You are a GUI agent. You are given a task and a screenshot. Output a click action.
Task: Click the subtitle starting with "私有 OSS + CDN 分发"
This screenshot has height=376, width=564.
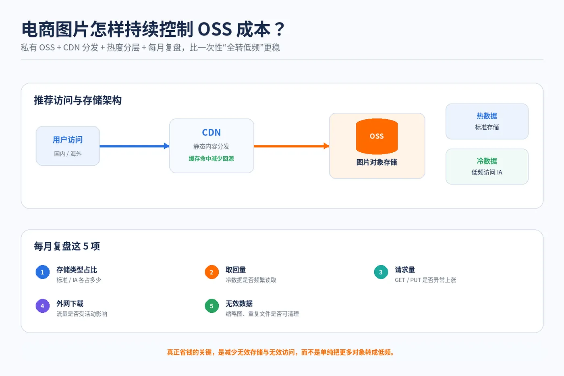150,48
